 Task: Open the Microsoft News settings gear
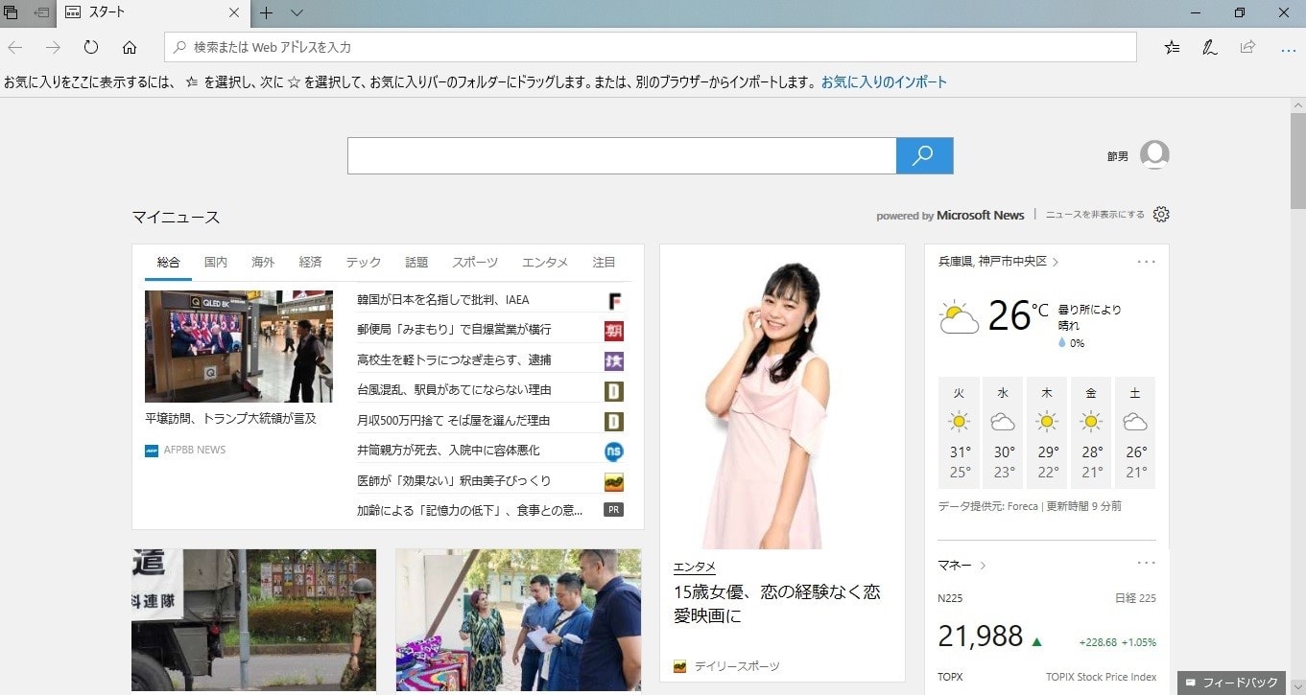point(1161,214)
